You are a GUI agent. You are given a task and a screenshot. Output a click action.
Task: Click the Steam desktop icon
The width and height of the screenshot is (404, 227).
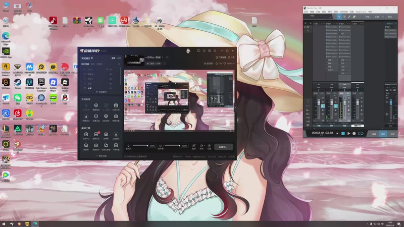click(18, 83)
